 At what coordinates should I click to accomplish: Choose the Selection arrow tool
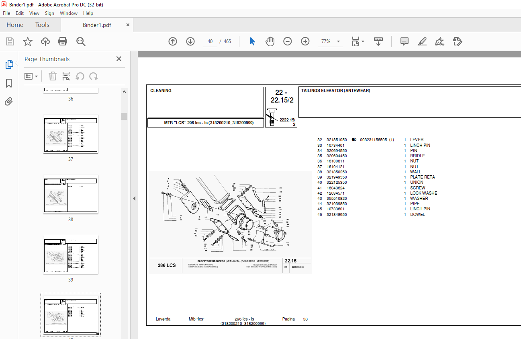252,41
